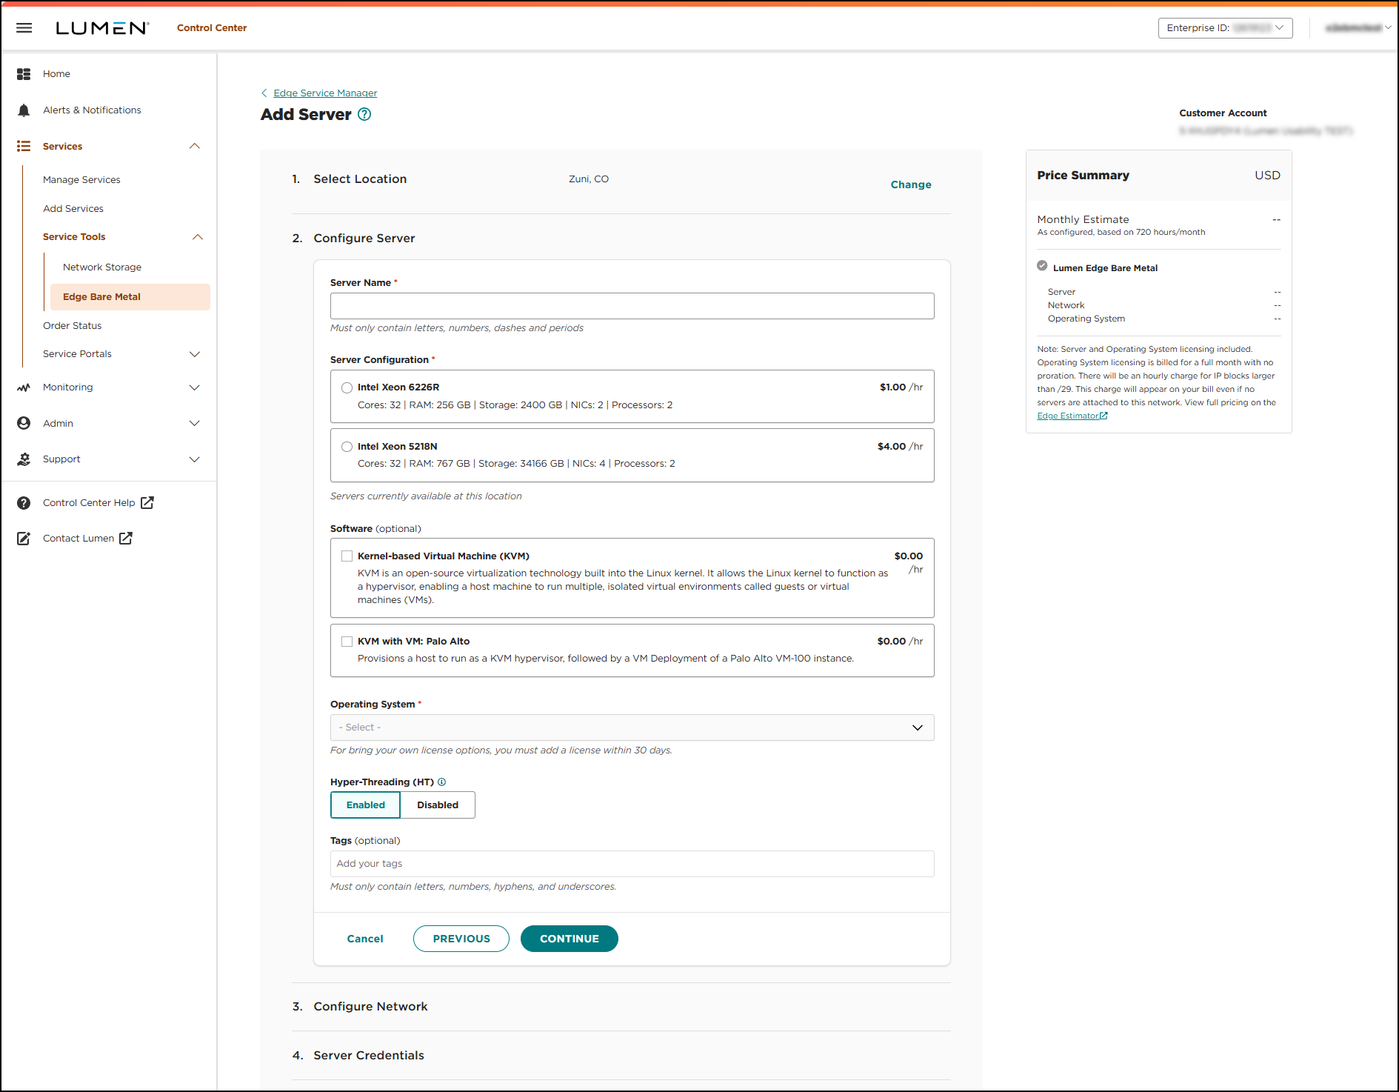Image resolution: width=1399 pixels, height=1092 pixels.
Task: Open the Add Server help question-mark icon
Action: tap(364, 114)
